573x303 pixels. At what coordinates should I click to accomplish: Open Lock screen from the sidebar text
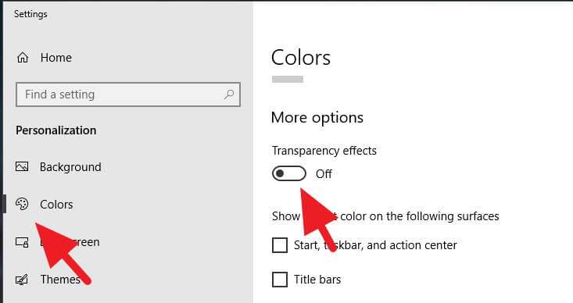point(70,242)
